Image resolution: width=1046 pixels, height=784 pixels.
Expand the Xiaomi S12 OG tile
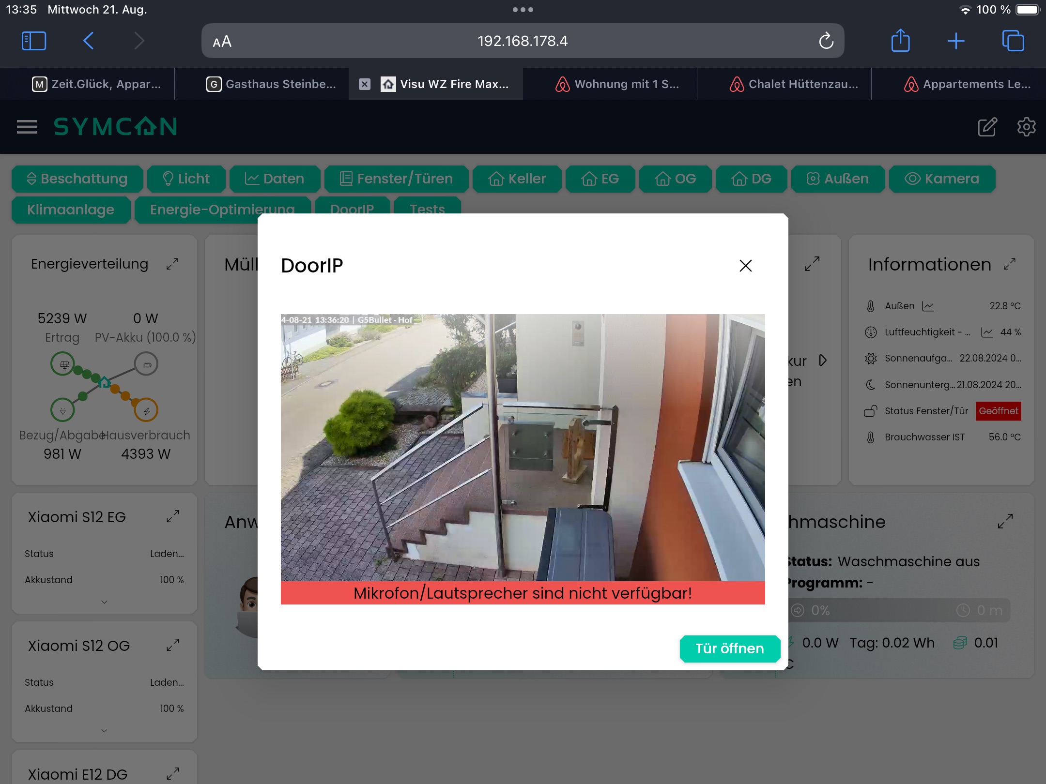pyautogui.click(x=172, y=646)
